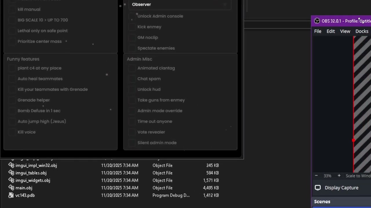Enable the Kill voice checkbox

[12, 132]
